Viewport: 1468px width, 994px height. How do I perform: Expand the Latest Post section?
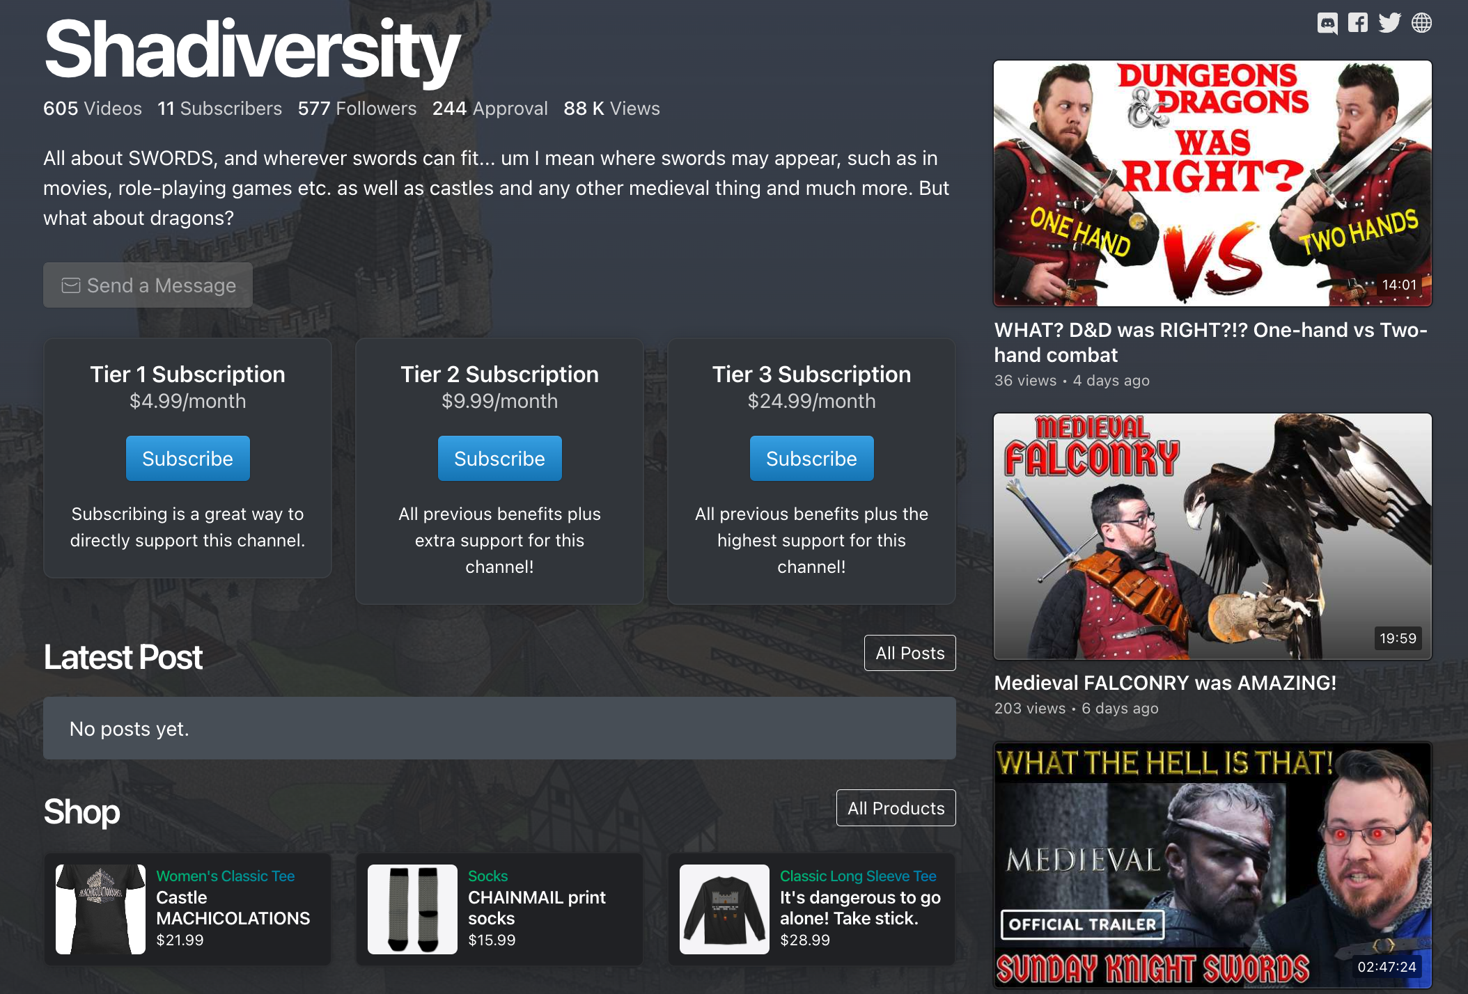(909, 652)
